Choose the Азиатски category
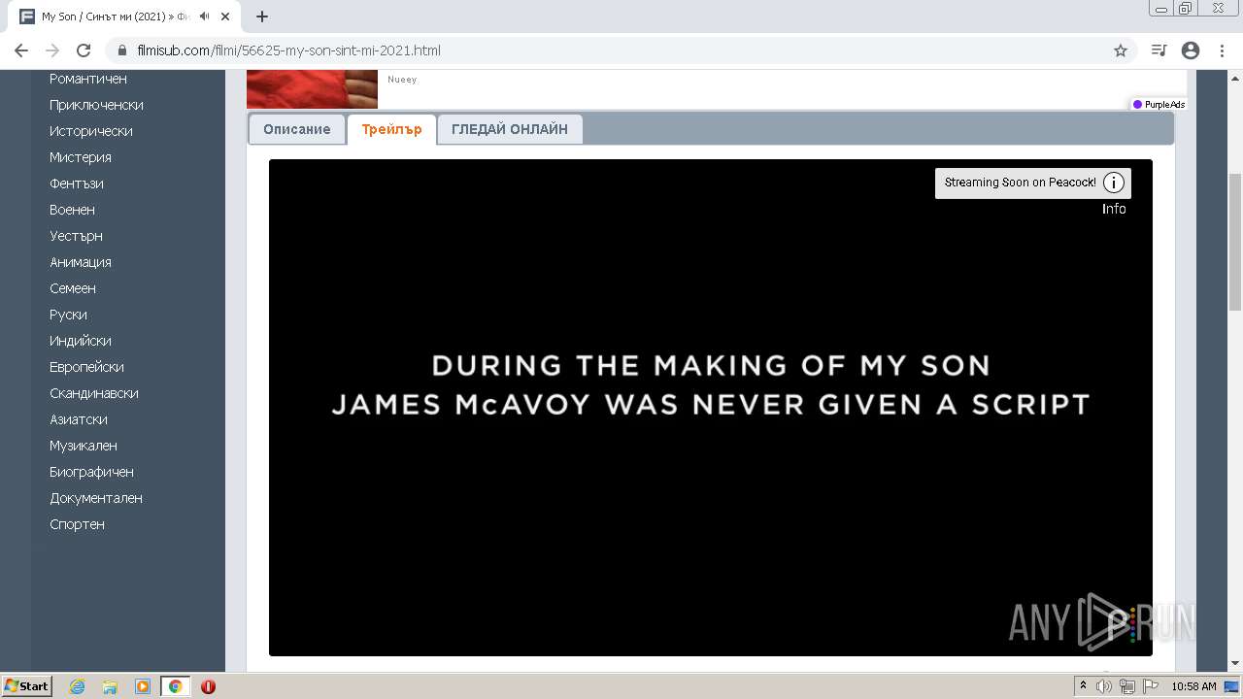This screenshot has height=699, width=1243. pyautogui.click(x=79, y=419)
